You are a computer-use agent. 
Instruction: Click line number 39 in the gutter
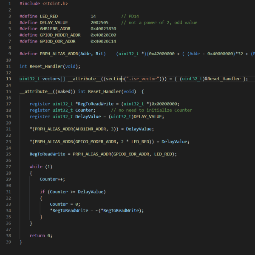(x=8, y=242)
